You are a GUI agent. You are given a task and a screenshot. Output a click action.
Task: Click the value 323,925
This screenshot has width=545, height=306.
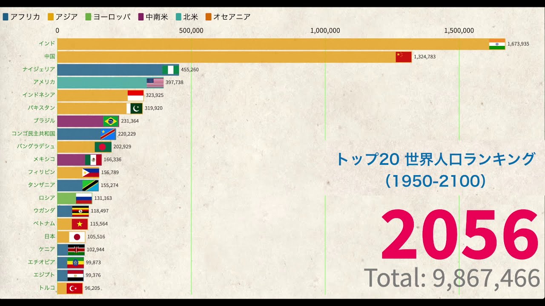click(155, 95)
